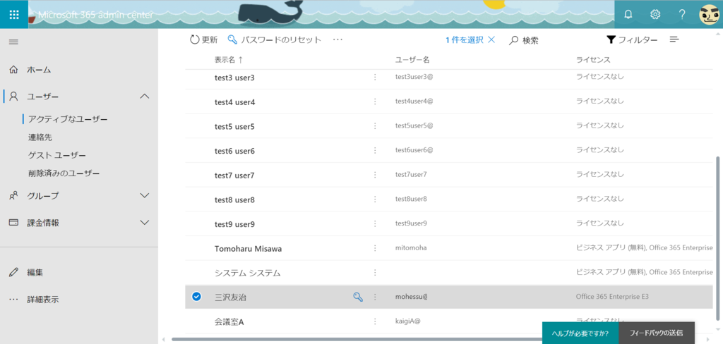The height and width of the screenshot is (344, 723).
Task: Open more actions for 会議室A
Action: [375, 321]
